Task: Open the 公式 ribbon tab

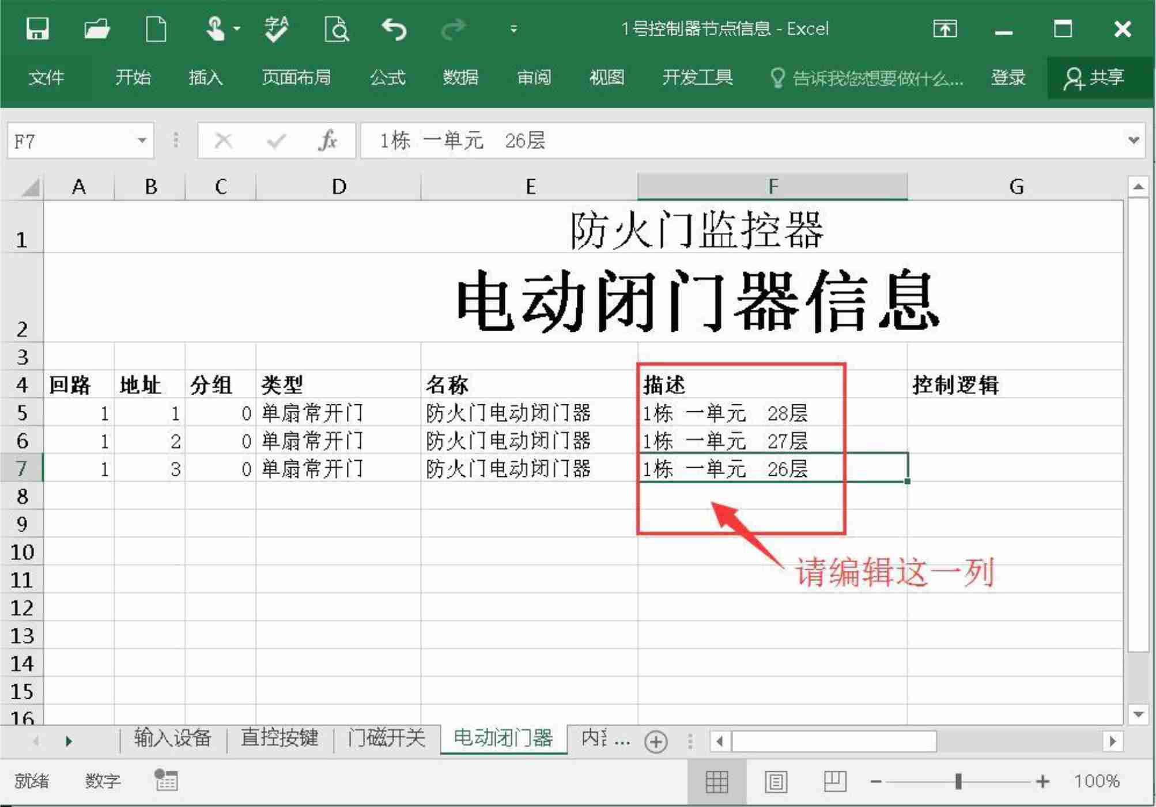Action: pos(388,77)
